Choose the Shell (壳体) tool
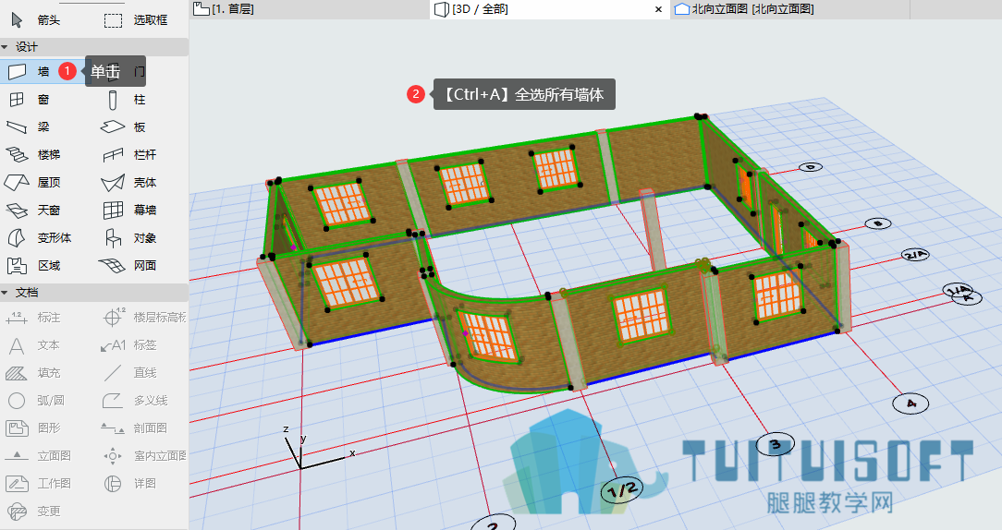This screenshot has height=530, width=1002. pos(129,183)
